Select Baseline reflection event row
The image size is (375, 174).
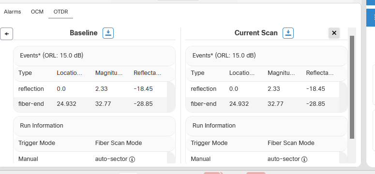click(90, 89)
